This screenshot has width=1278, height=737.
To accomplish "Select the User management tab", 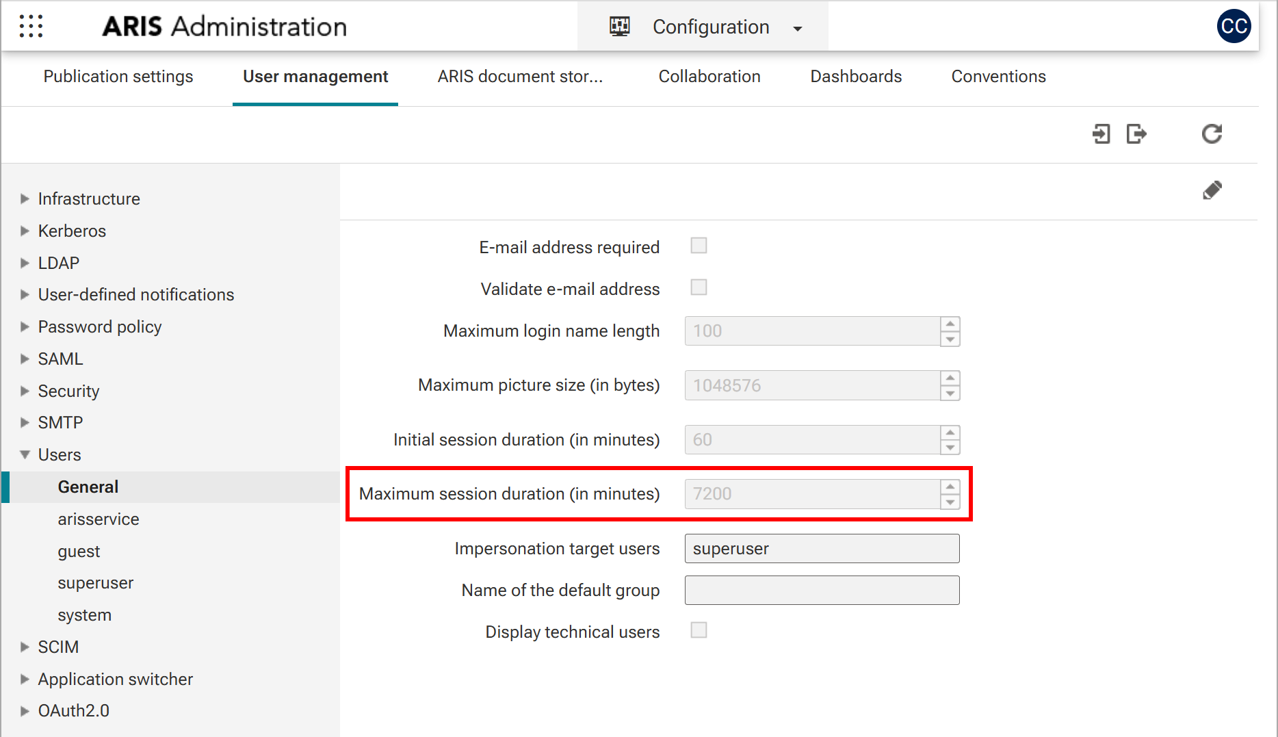I will 315,77.
